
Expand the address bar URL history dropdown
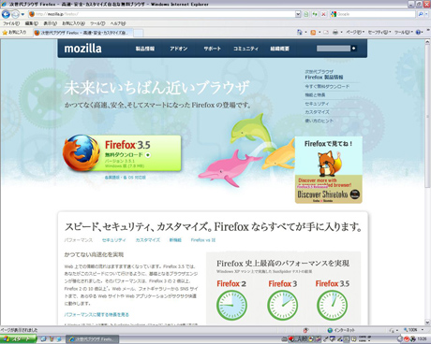click(298, 14)
